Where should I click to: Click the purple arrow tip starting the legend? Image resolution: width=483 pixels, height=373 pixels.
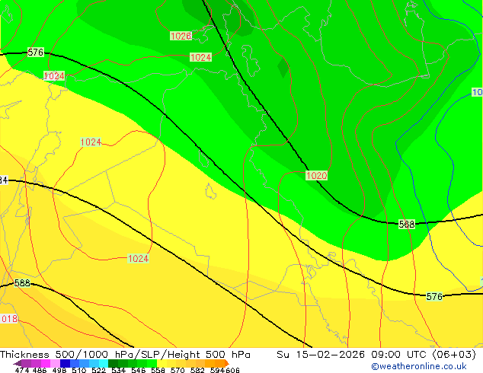(17, 363)
